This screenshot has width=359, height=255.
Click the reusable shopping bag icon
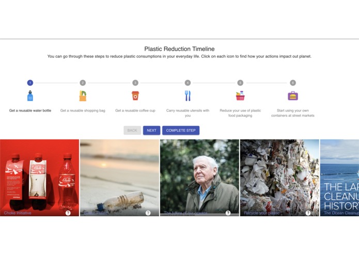pos(83,96)
